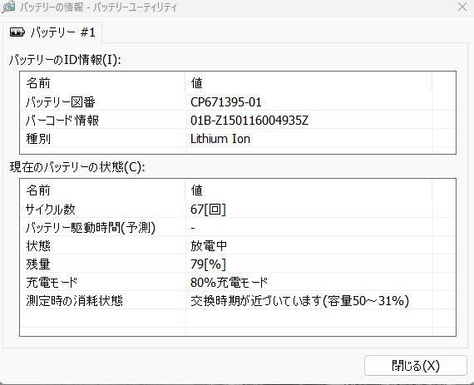
Task: Click the battery icon on the #1 tab
Action: pyautogui.click(x=17, y=32)
